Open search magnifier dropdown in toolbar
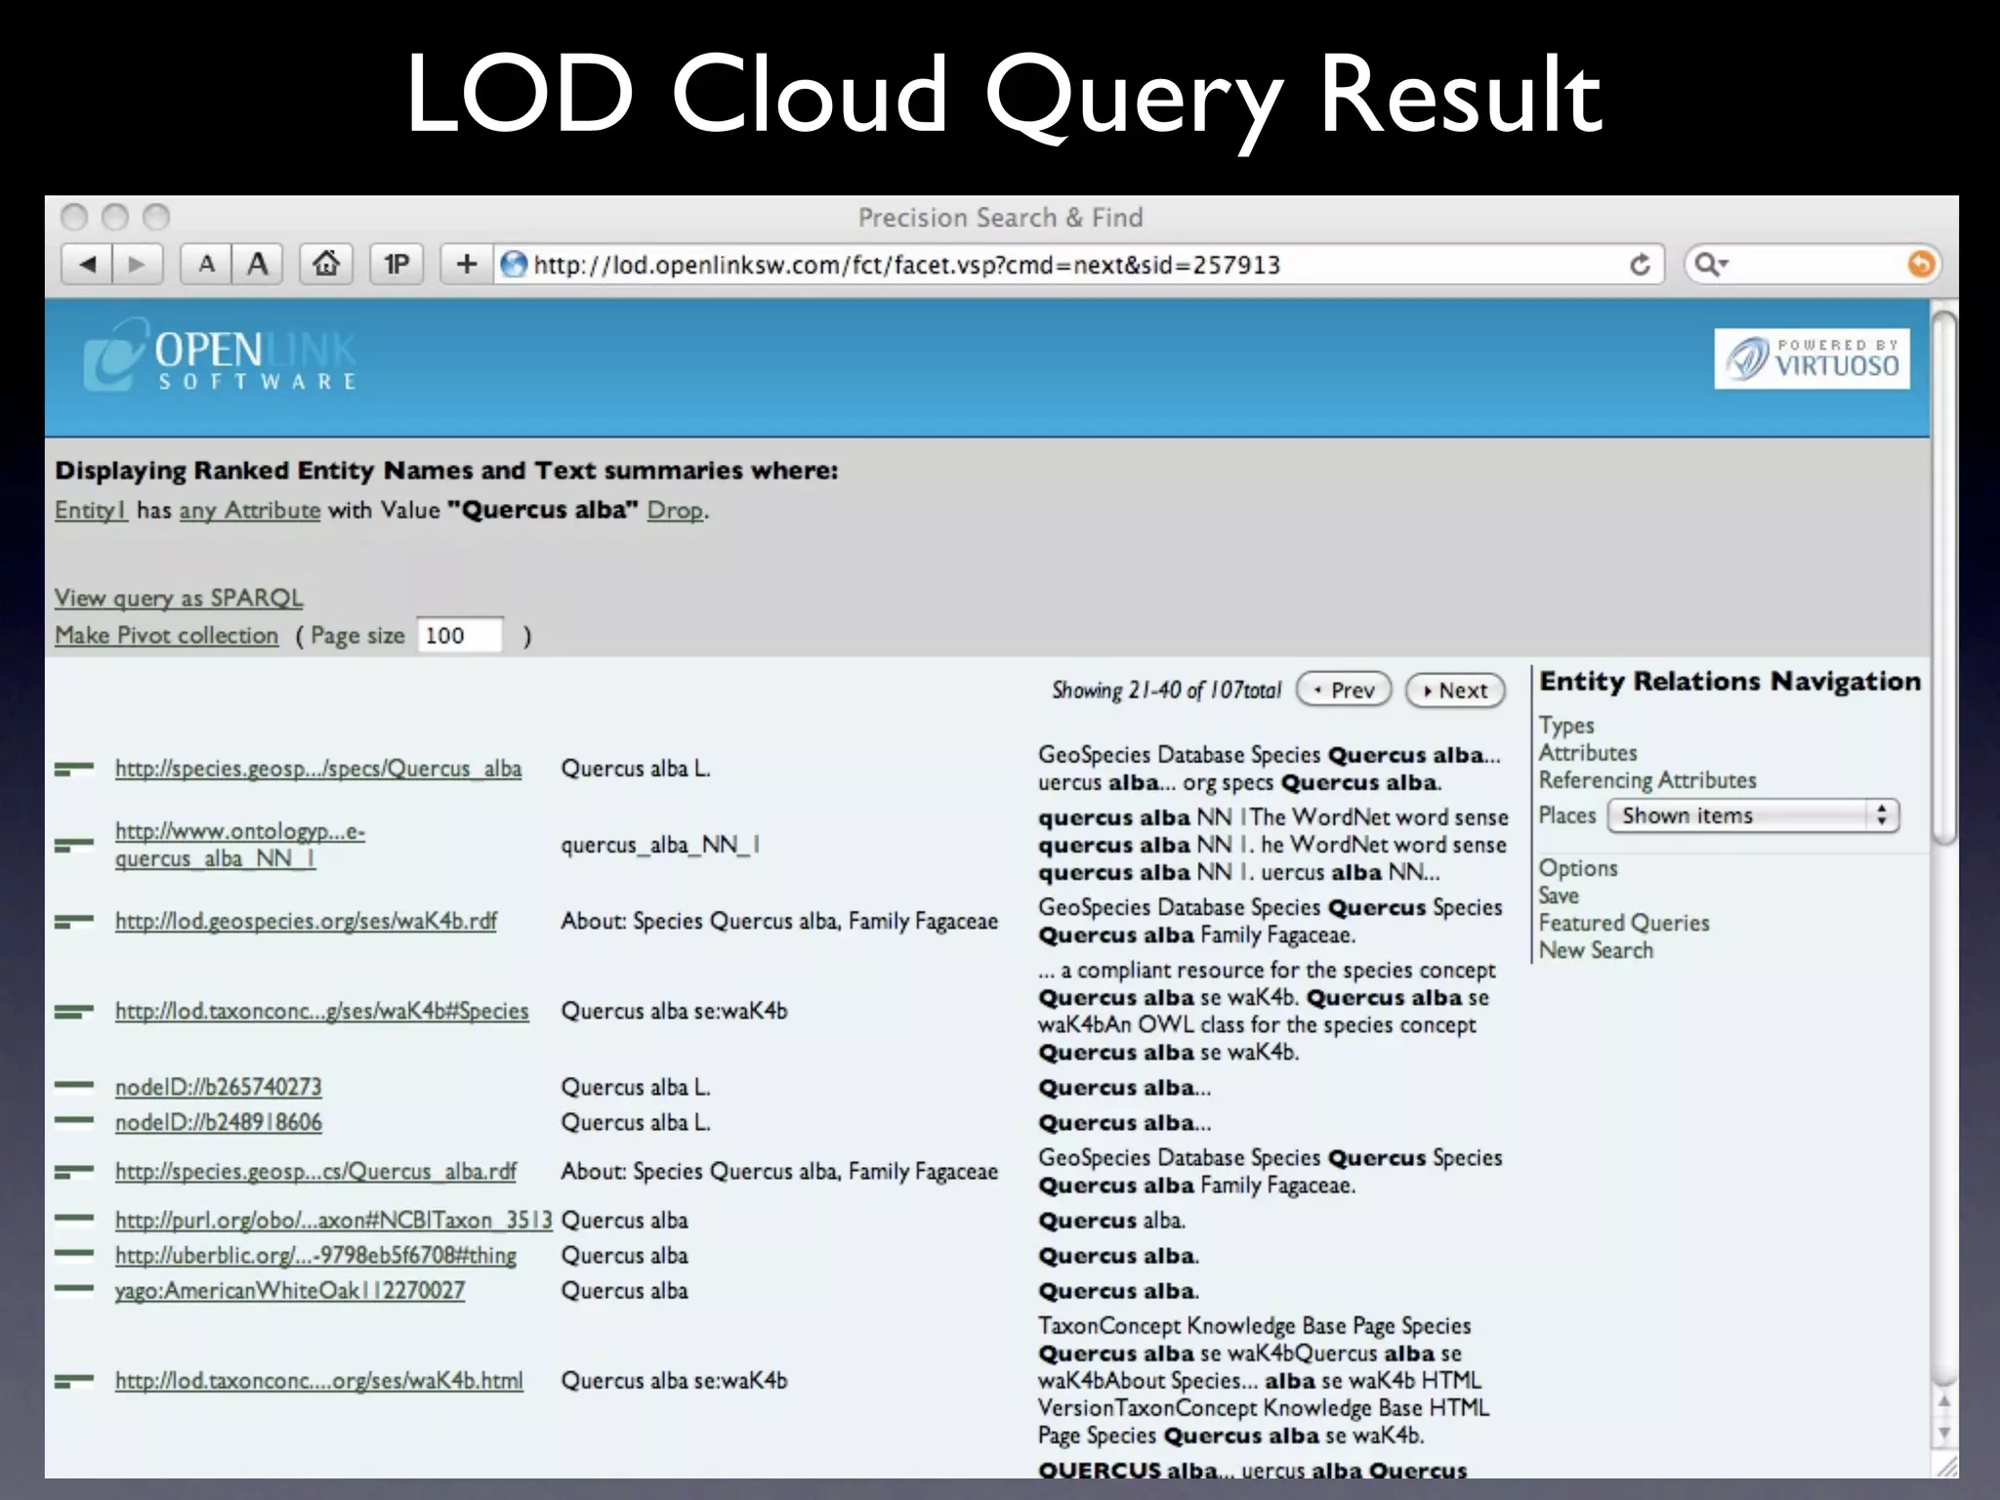The width and height of the screenshot is (2000, 1500). click(x=1711, y=264)
